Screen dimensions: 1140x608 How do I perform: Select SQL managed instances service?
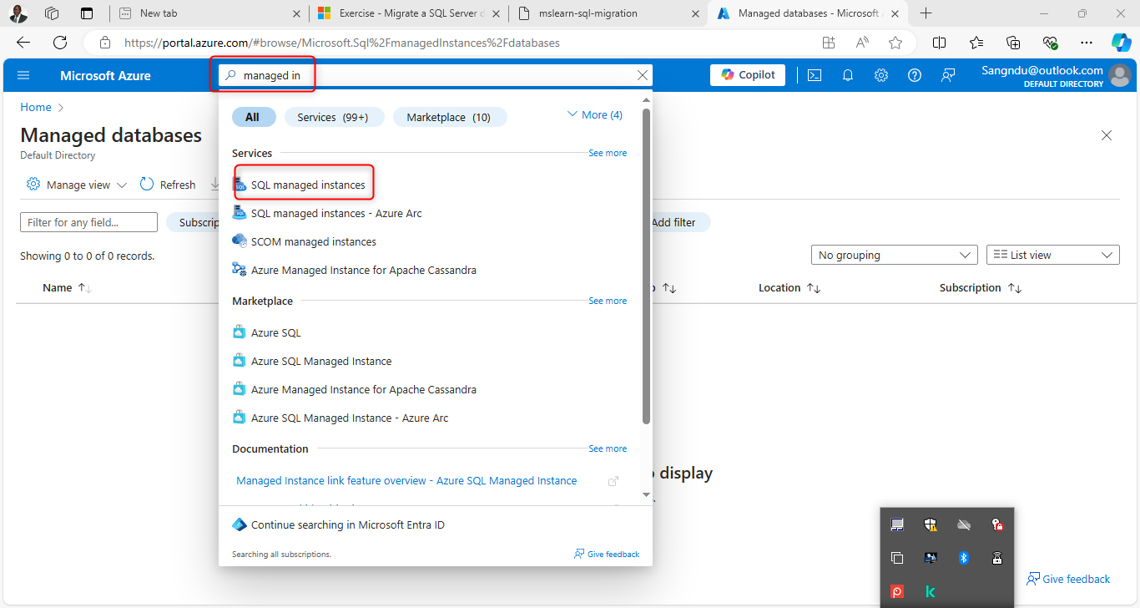(x=308, y=185)
